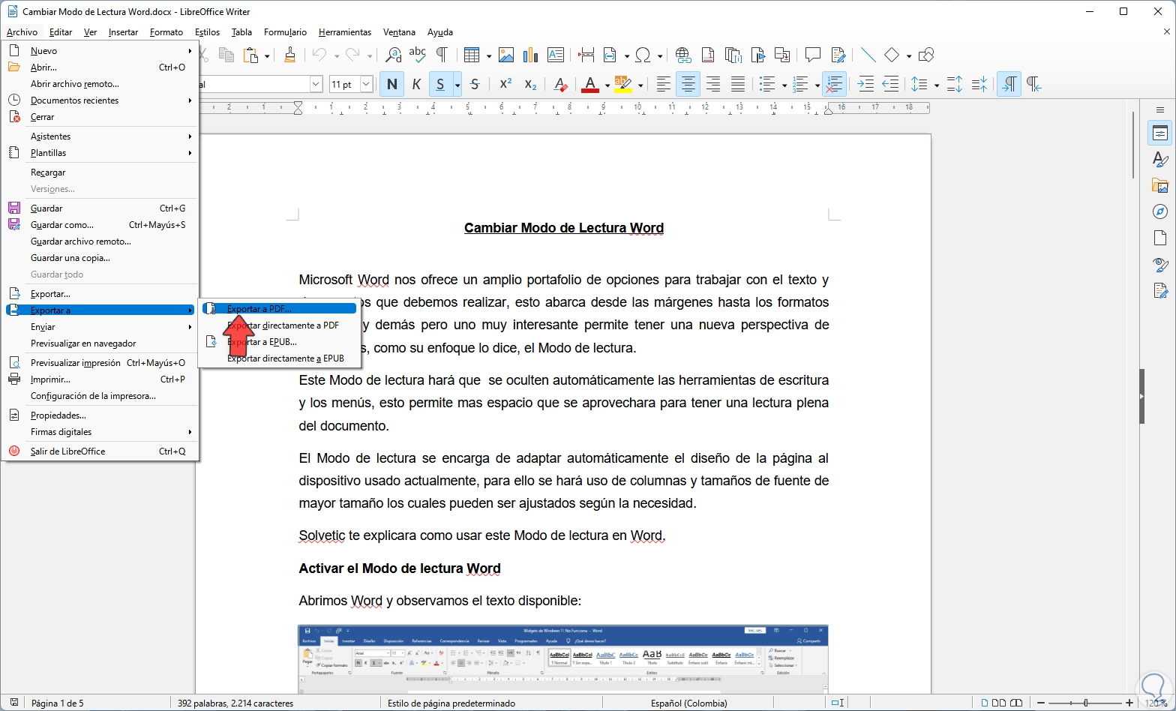Expand the ordered list style dropdown
This screenshot has width=1176, height=711.
[x=817, y=85]
